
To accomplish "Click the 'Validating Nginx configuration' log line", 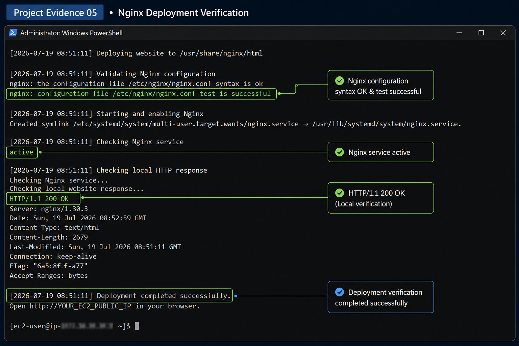I will pos(113,74).
